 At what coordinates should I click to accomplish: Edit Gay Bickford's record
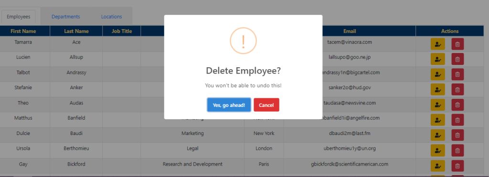[x=437, y=166]
